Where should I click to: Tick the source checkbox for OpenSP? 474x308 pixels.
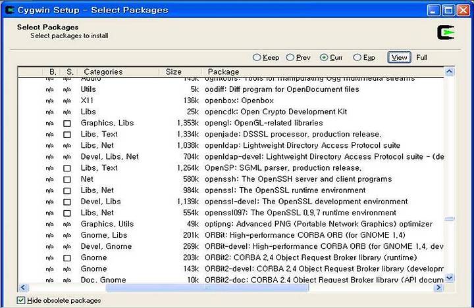[x=67, y=168]
